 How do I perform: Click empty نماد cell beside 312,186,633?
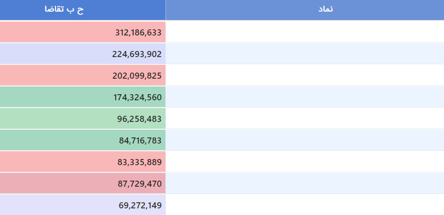coord(305,32)
